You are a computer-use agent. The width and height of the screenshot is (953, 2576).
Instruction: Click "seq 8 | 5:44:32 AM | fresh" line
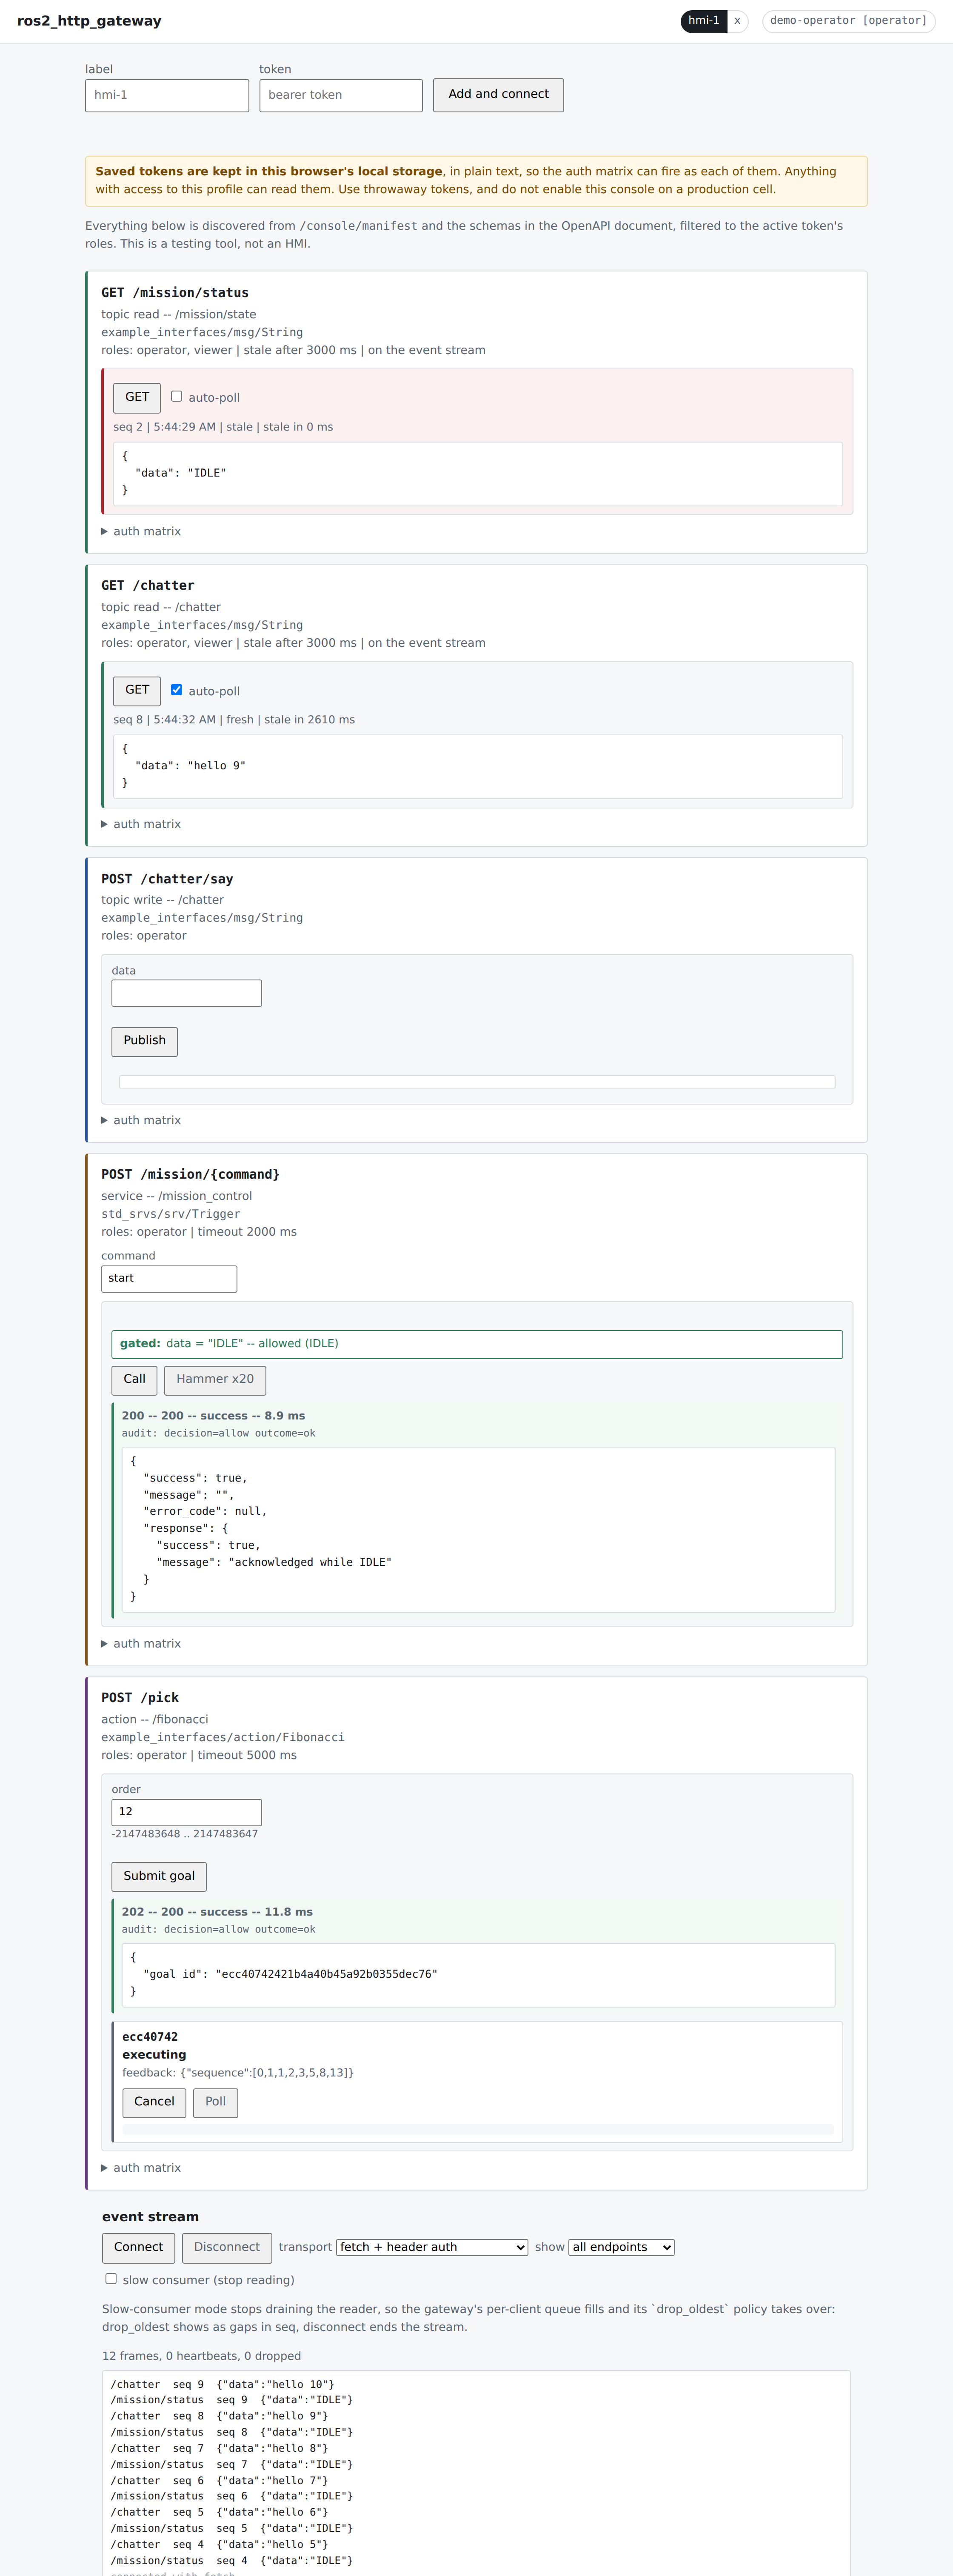pos(234,720)
